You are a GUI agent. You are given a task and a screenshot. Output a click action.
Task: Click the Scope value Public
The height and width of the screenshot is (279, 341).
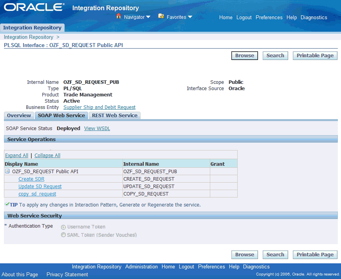(x=236, y=82)
